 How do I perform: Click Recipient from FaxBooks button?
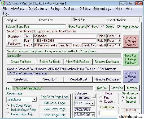coord(14,40)
